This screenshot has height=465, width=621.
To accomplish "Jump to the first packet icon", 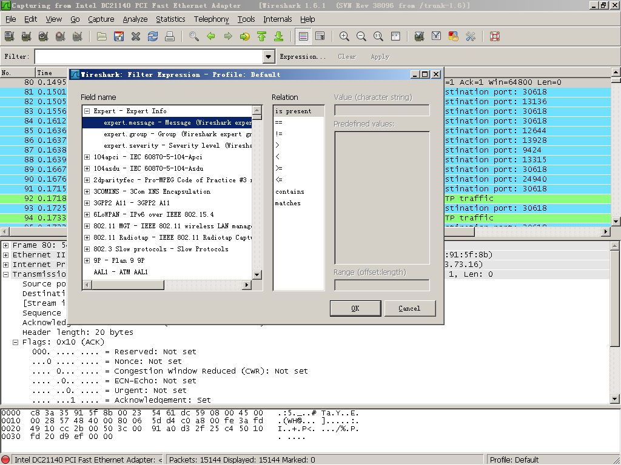I will coord(262,36).
